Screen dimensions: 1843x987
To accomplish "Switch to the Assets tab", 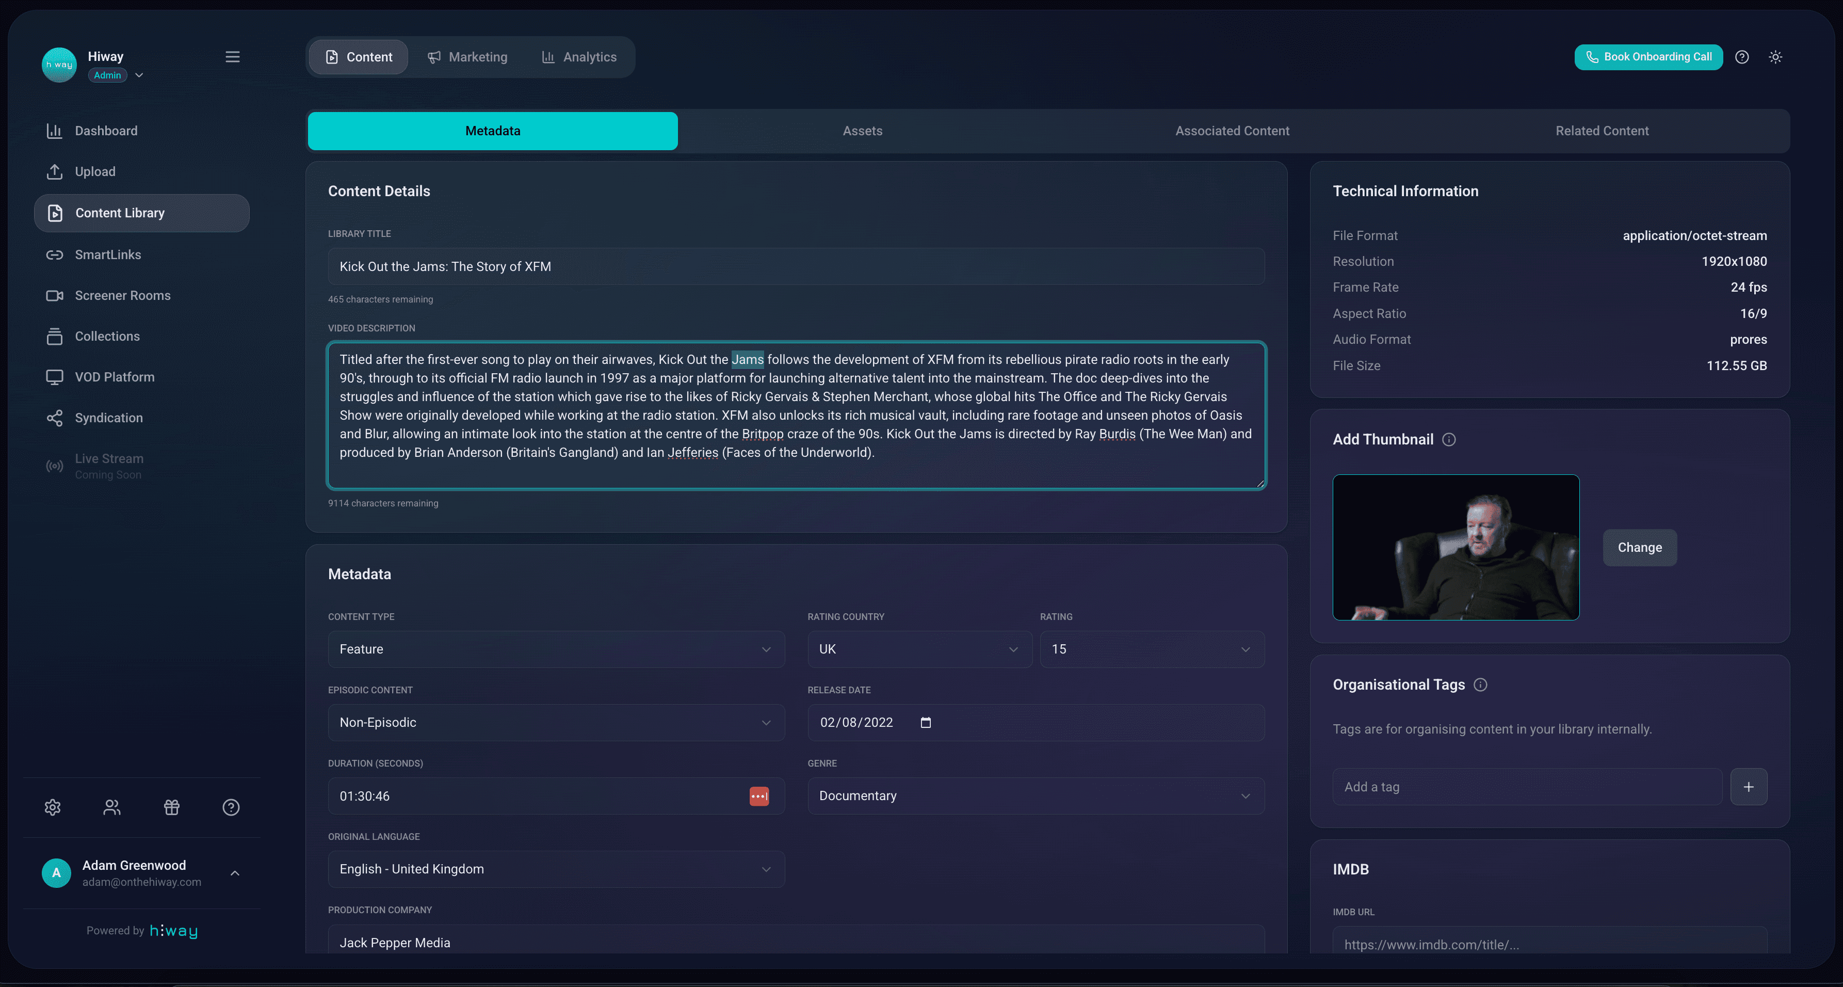I will pos(862,131).
